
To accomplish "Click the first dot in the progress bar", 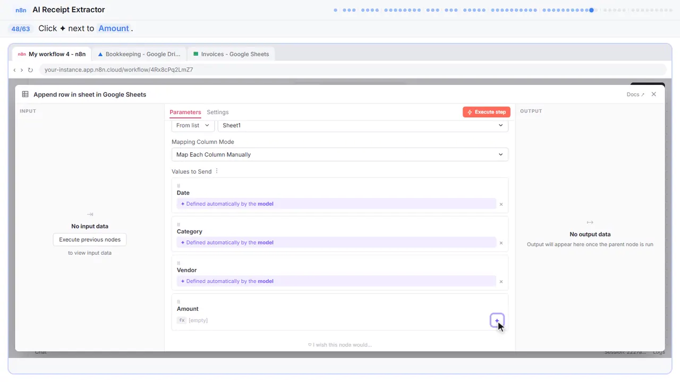I will pos(335,10).
